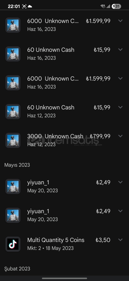The width and height of the screenshot is (129, 281).
Task: Tap the PUBG icon beside the ₺799,99 purchase
Action: (x=13, y=140)
